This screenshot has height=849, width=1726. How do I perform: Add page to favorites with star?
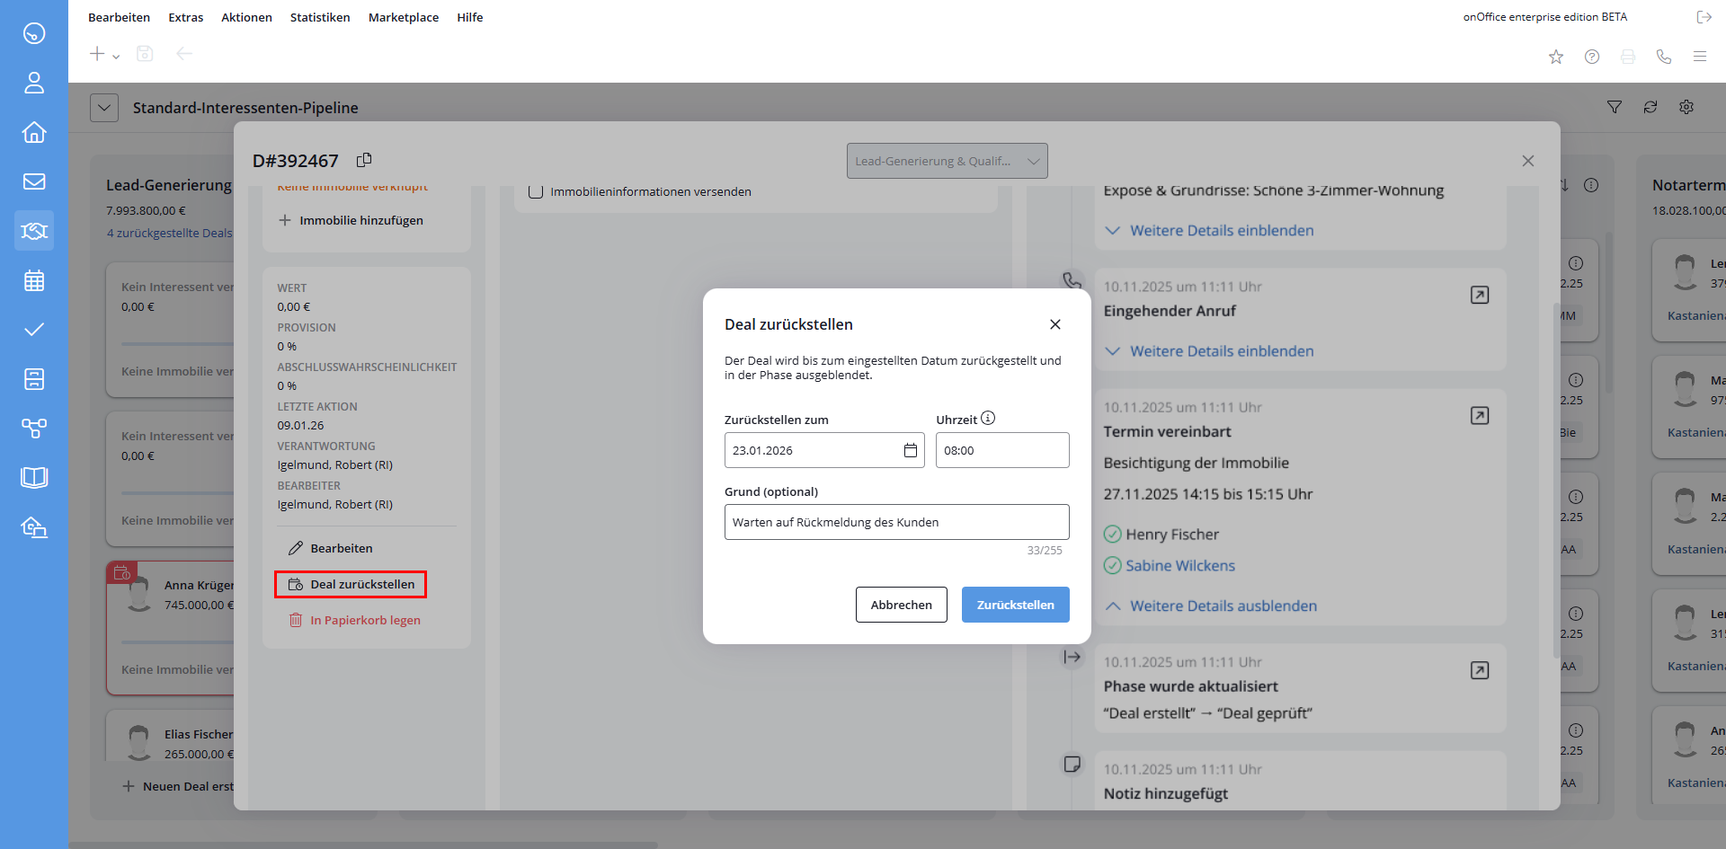tap(1556, 57)
